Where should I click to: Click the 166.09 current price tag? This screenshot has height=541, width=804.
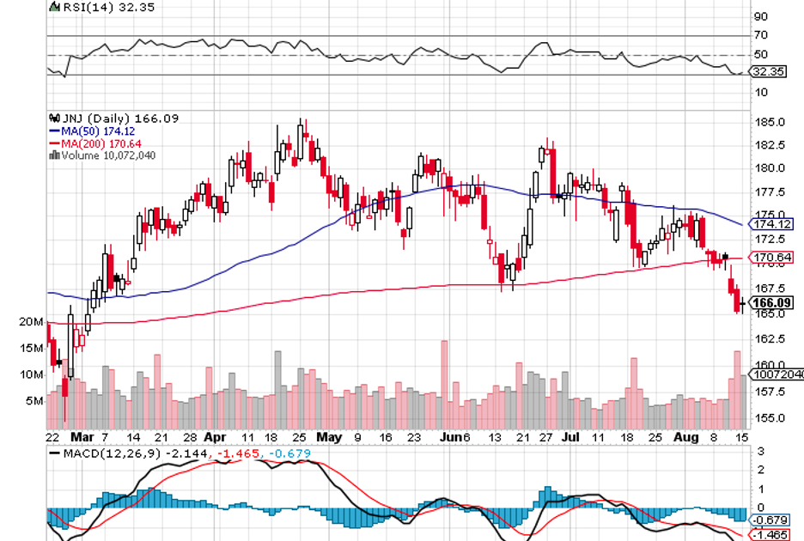(x=771, y=302)
